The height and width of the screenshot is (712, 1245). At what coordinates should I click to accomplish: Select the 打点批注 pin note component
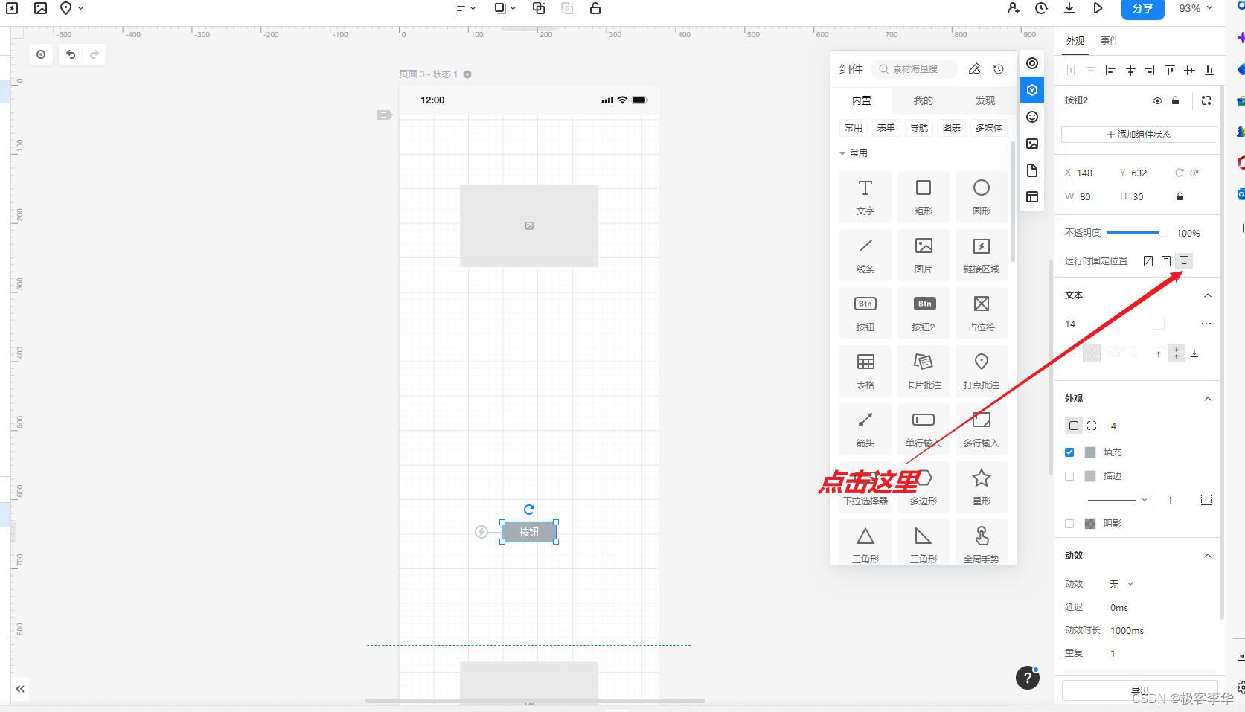pyautogui.click(x=981, y=371)
